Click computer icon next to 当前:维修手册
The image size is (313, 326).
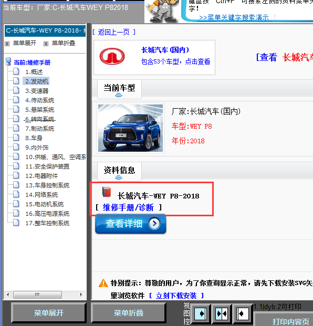coord(8,61)
